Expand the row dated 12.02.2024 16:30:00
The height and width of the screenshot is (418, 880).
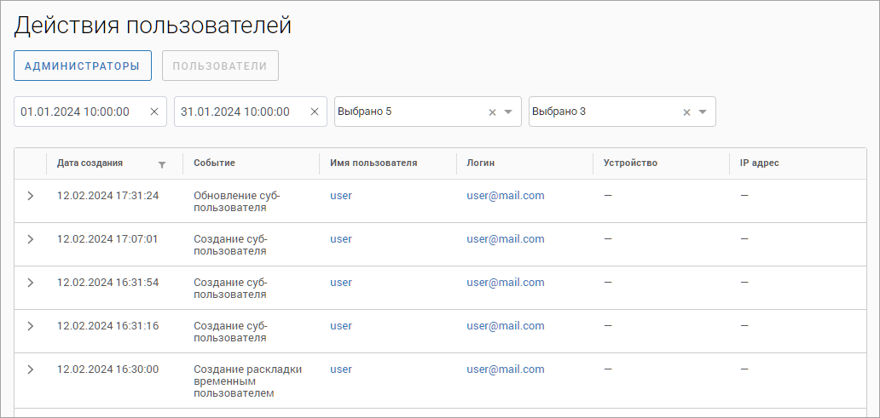tap(31, 369)
